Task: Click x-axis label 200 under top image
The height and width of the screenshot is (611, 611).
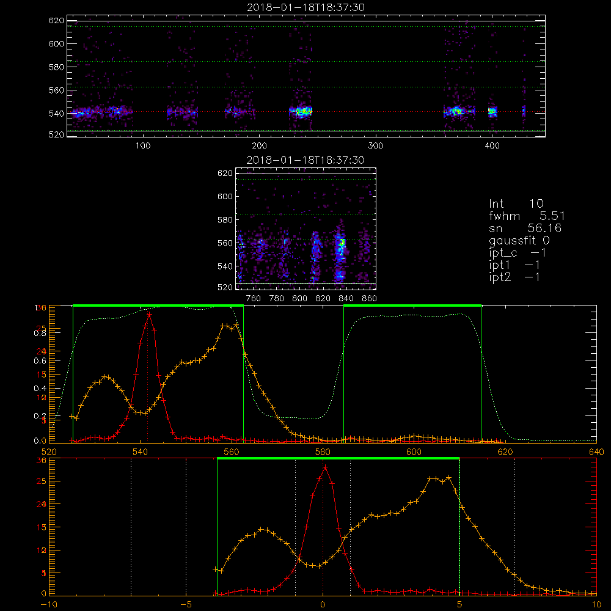Action: [259, 146]
